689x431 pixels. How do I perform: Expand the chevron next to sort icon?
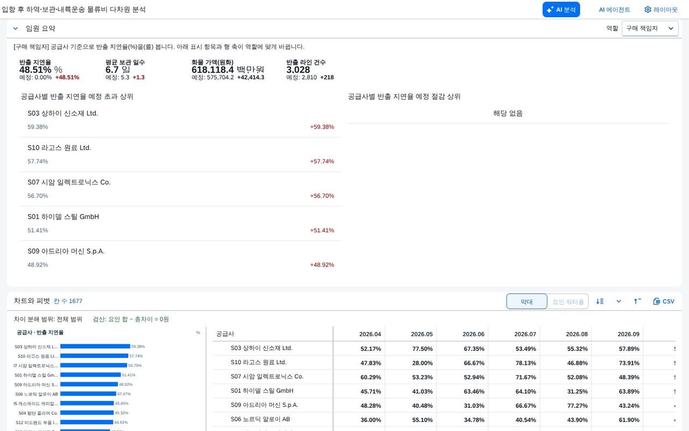point(618,301)
